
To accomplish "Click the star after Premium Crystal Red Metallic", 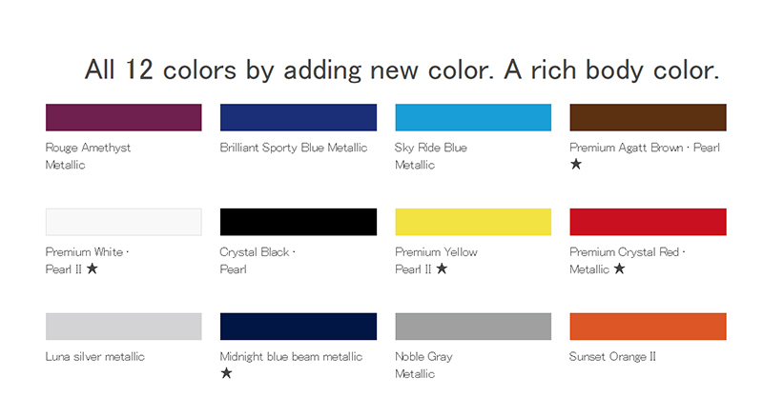I will click(619, 269).
